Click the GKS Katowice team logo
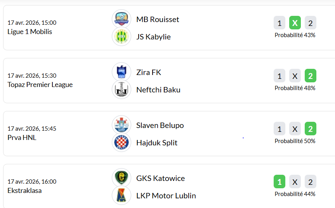 [x=122, y=178]
